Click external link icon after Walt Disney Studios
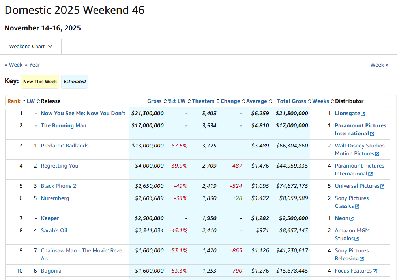The height and width of the screenshot is (280, 397). click(377, 154)
